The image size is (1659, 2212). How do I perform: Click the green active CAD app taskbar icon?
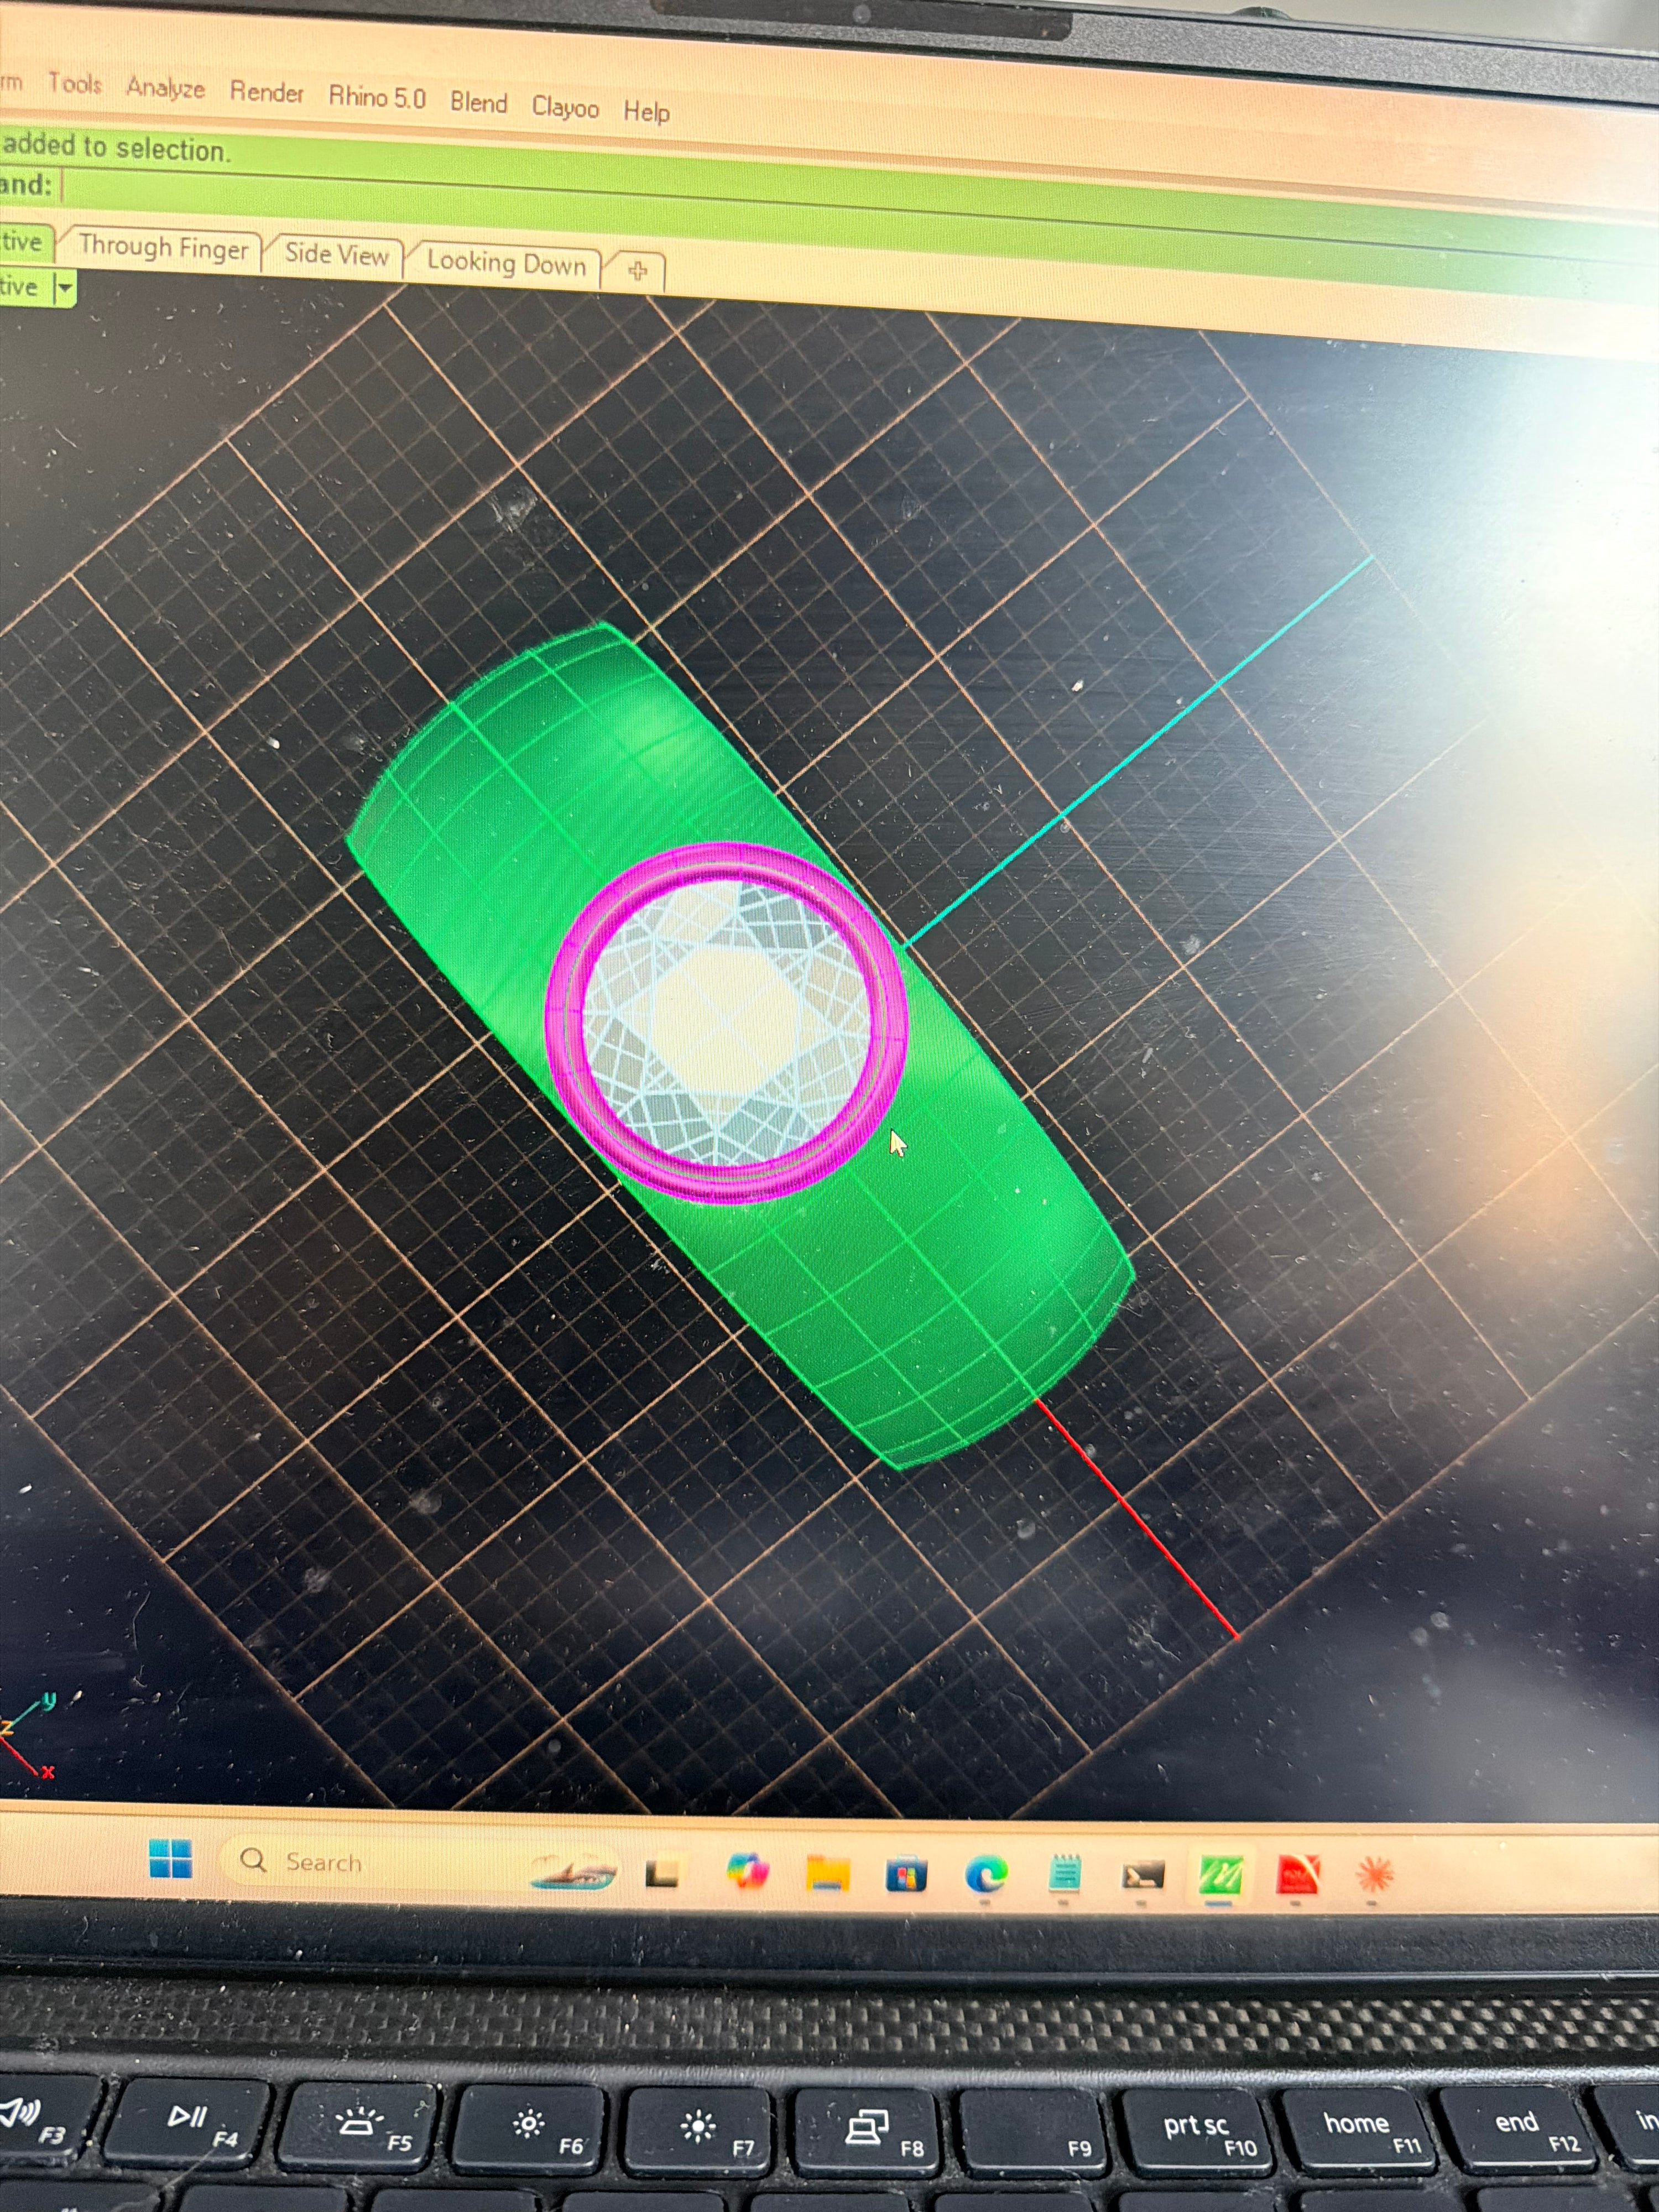(x=1221, y=1875)
